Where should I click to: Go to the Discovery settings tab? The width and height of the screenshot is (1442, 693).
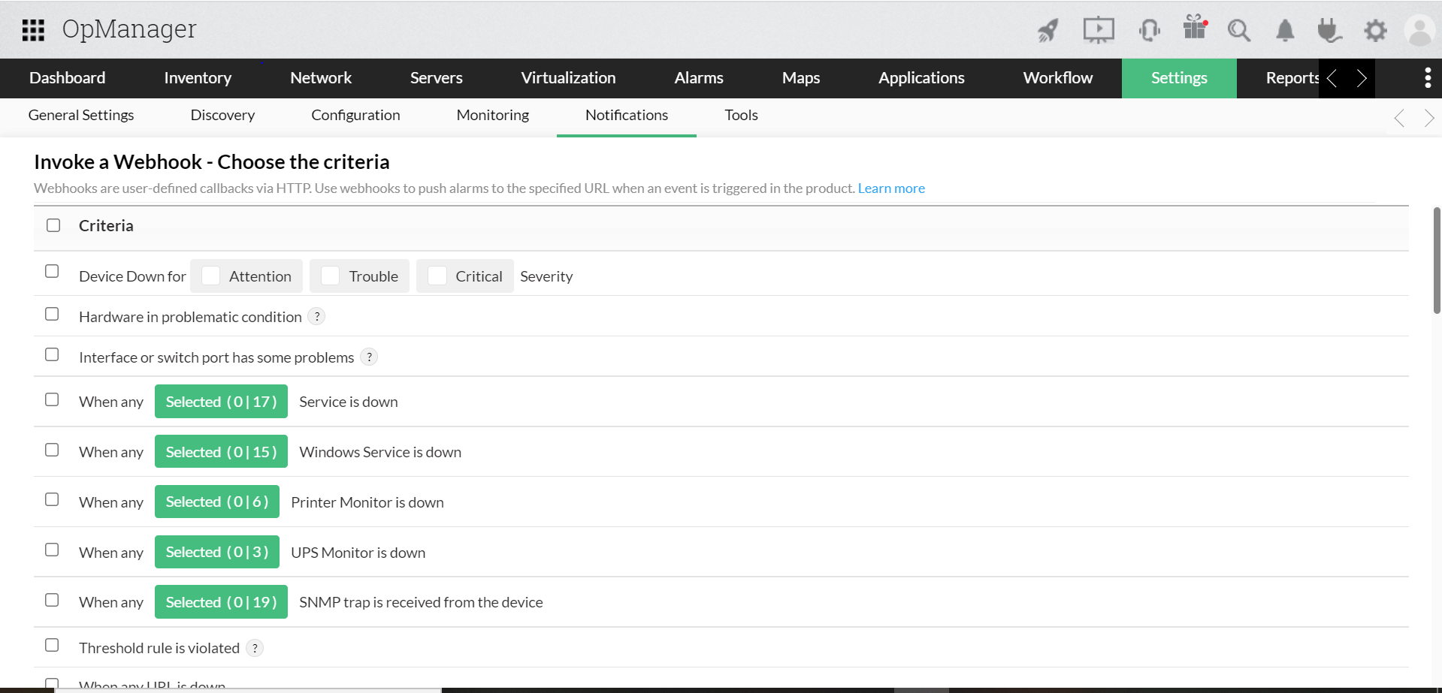point(222,115)
